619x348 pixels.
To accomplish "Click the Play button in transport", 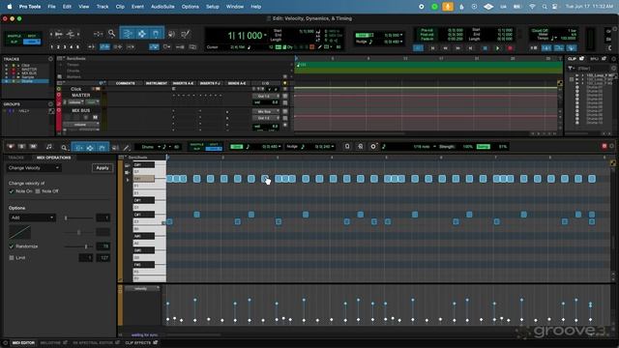I will 497,48.
